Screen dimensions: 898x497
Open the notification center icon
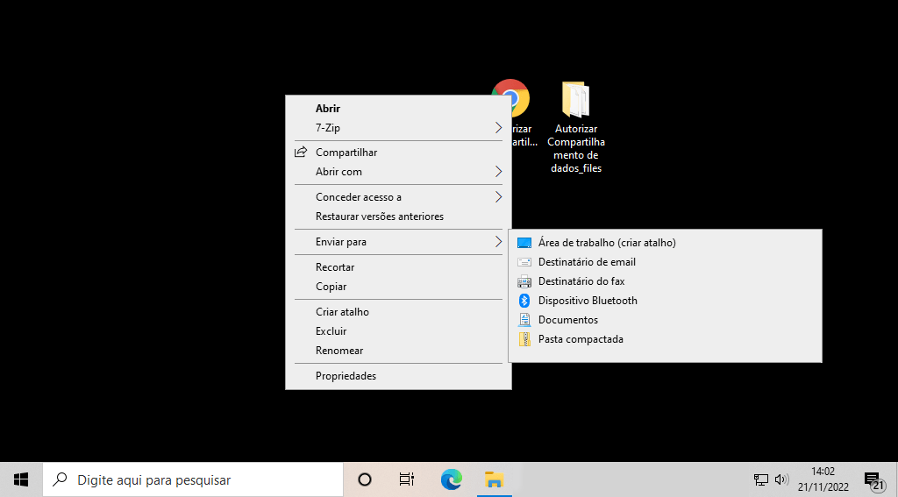pos(873,480)
